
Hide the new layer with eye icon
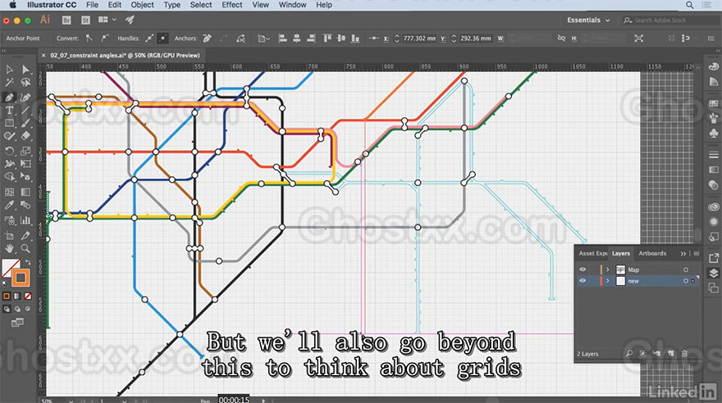pyautogui.click(x=583, y=281)
